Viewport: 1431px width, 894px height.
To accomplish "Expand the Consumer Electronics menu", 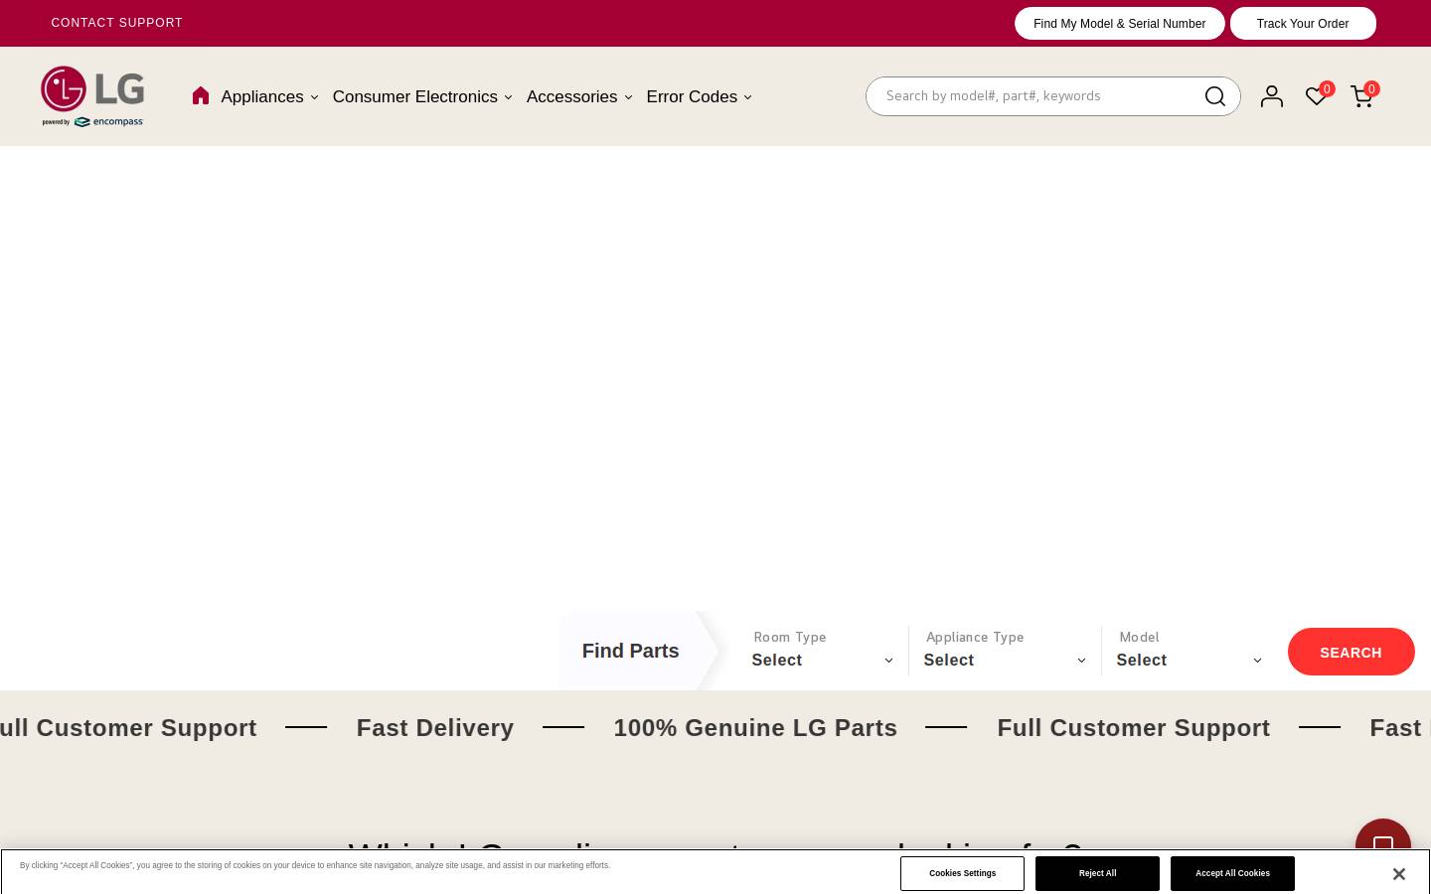I will pos(422,96).
